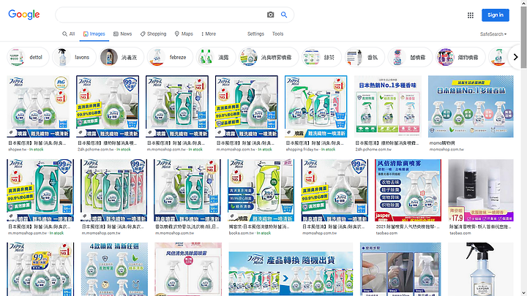Open the shopping.friday.tw product thumbnail
Viewport: 527px width, 296px height.
coord(315,107)
